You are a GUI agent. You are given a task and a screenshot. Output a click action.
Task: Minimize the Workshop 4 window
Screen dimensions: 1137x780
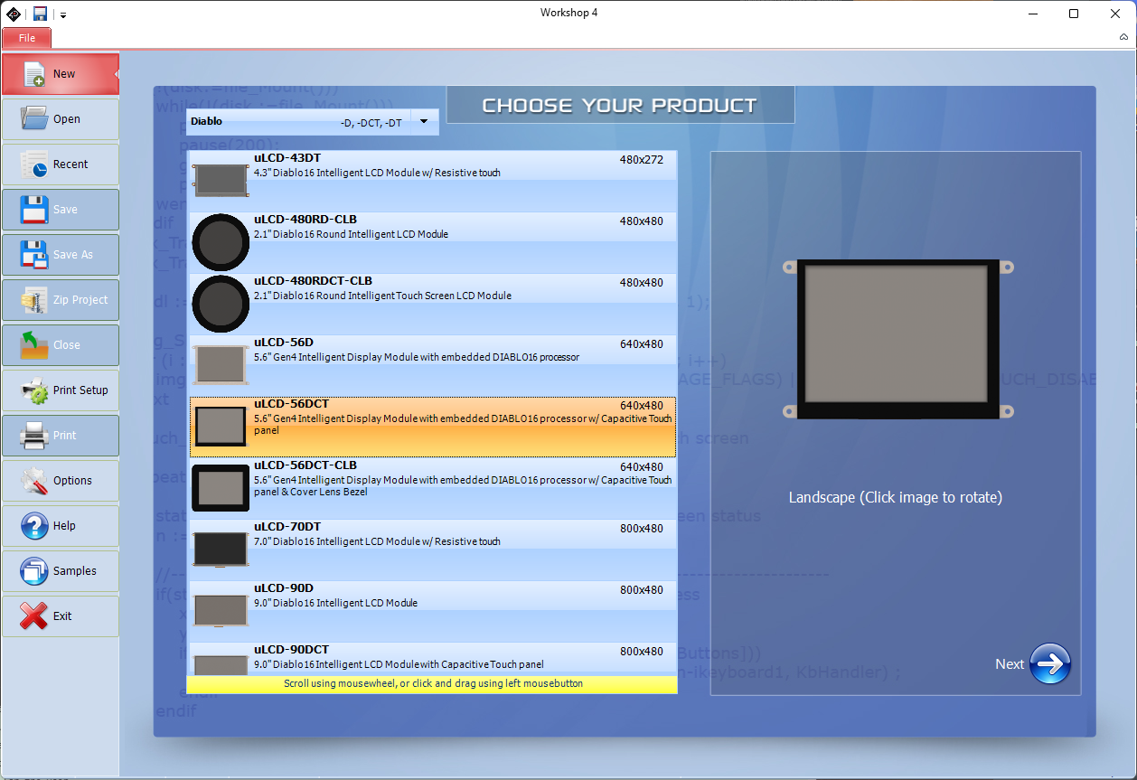(x=1032, y=14)
